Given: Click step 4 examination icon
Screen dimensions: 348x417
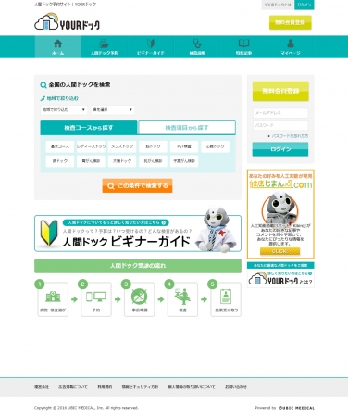Looking at the screenshot, I should 182,297.
